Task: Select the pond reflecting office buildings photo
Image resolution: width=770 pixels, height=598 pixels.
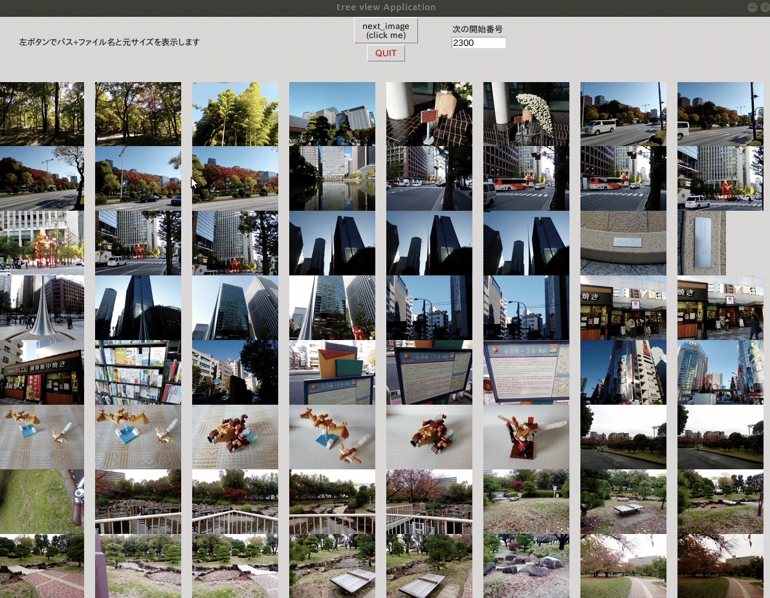Action: point(332,178)
